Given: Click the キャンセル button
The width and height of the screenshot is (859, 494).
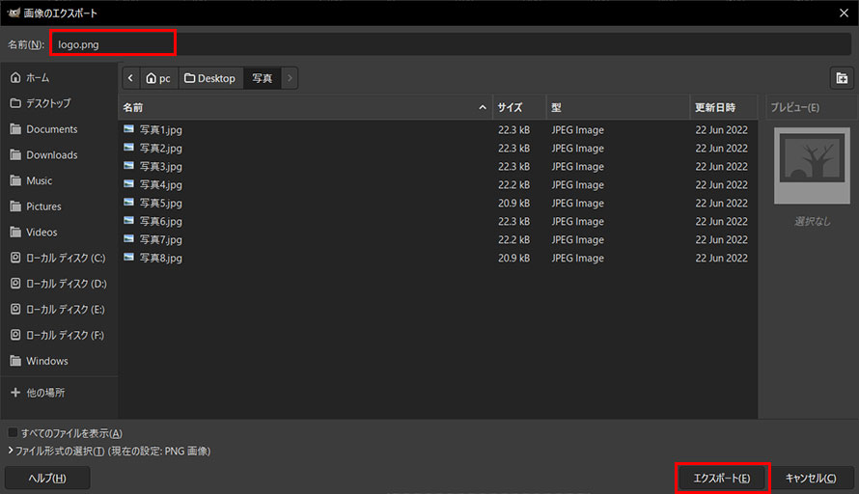Looking at the screenshot, I should point(811,479).
